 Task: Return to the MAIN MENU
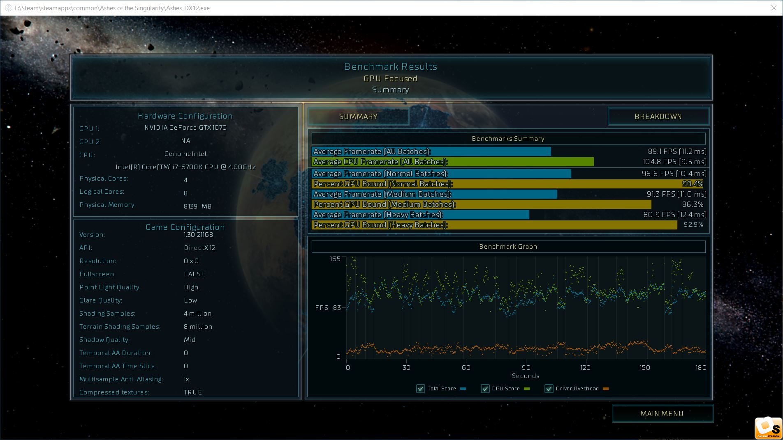coord(662,414)
